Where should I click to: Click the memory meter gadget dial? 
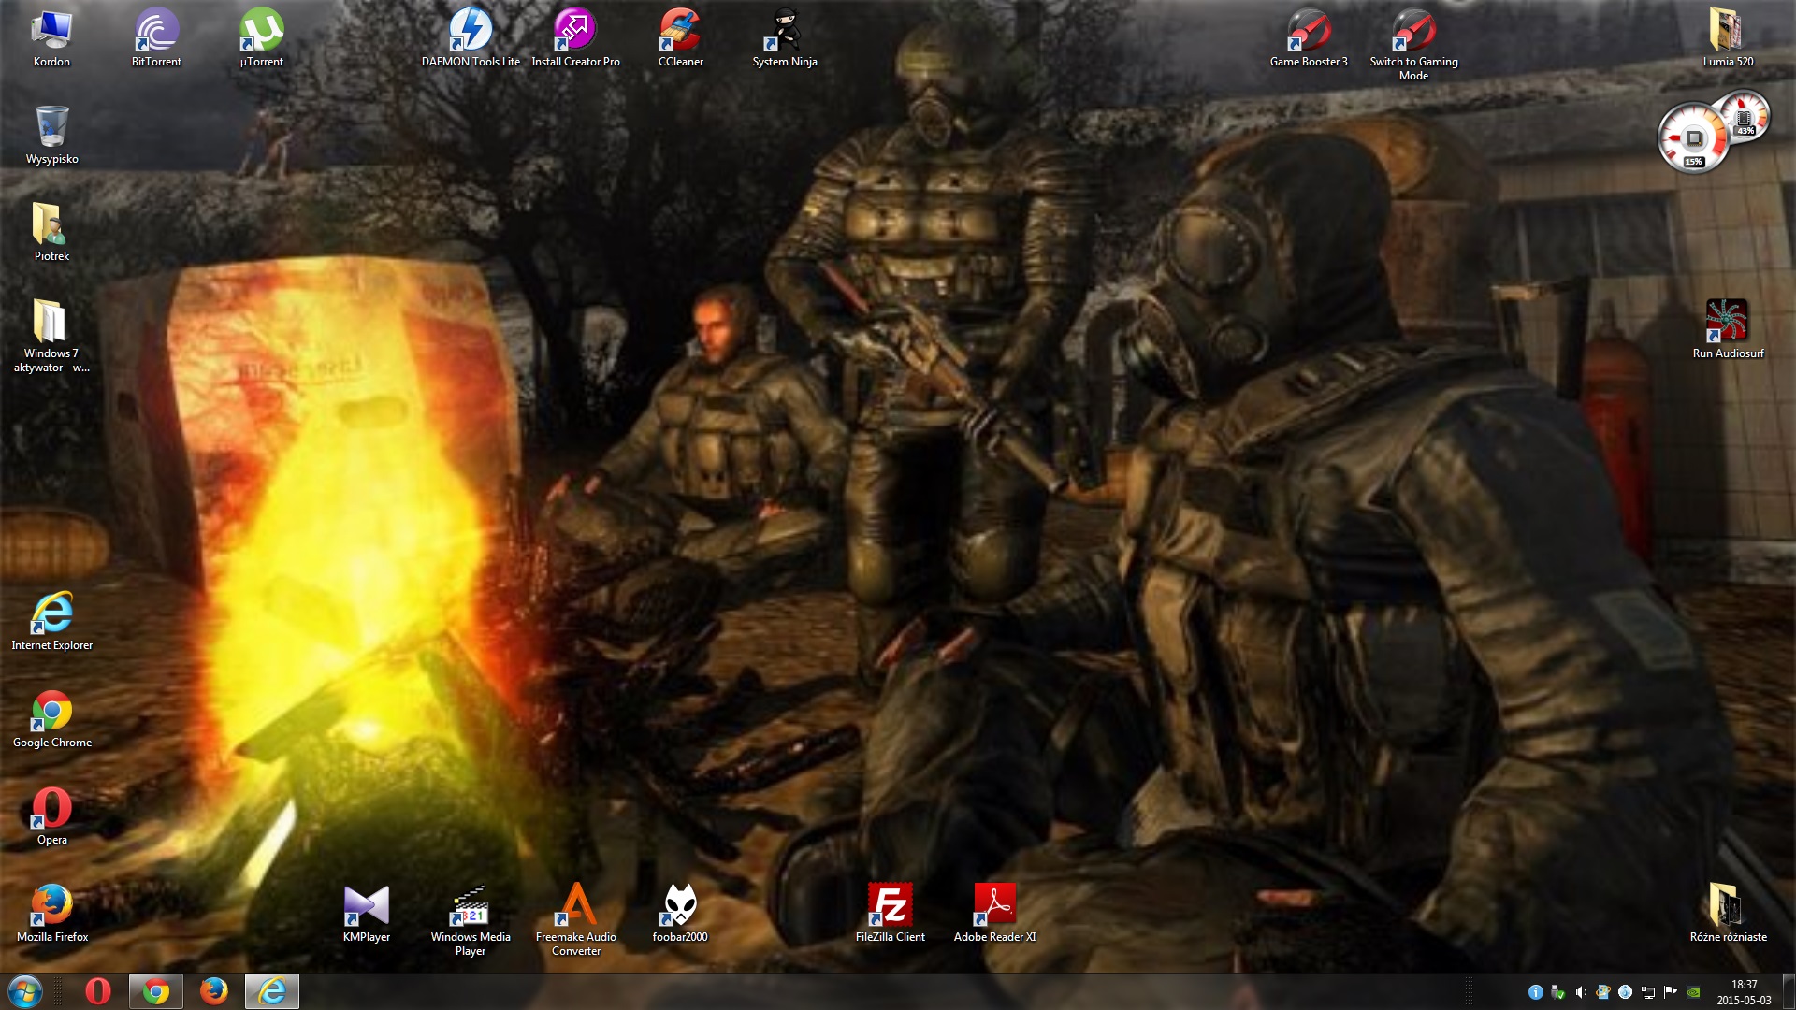(1745, 118)
